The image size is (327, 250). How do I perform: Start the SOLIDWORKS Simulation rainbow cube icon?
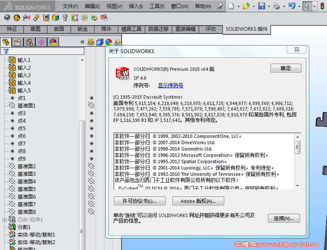tap(56, 18)
